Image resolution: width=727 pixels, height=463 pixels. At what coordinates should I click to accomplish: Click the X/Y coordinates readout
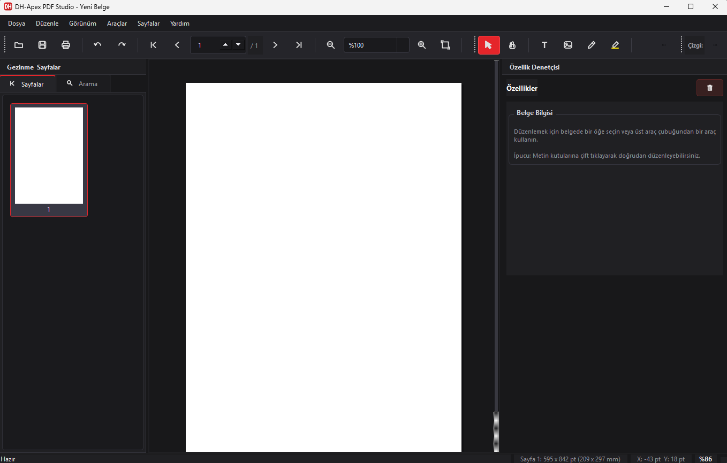661,459
